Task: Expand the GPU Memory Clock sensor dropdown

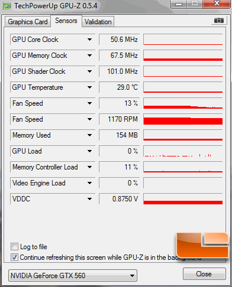Action: point(89,56)
